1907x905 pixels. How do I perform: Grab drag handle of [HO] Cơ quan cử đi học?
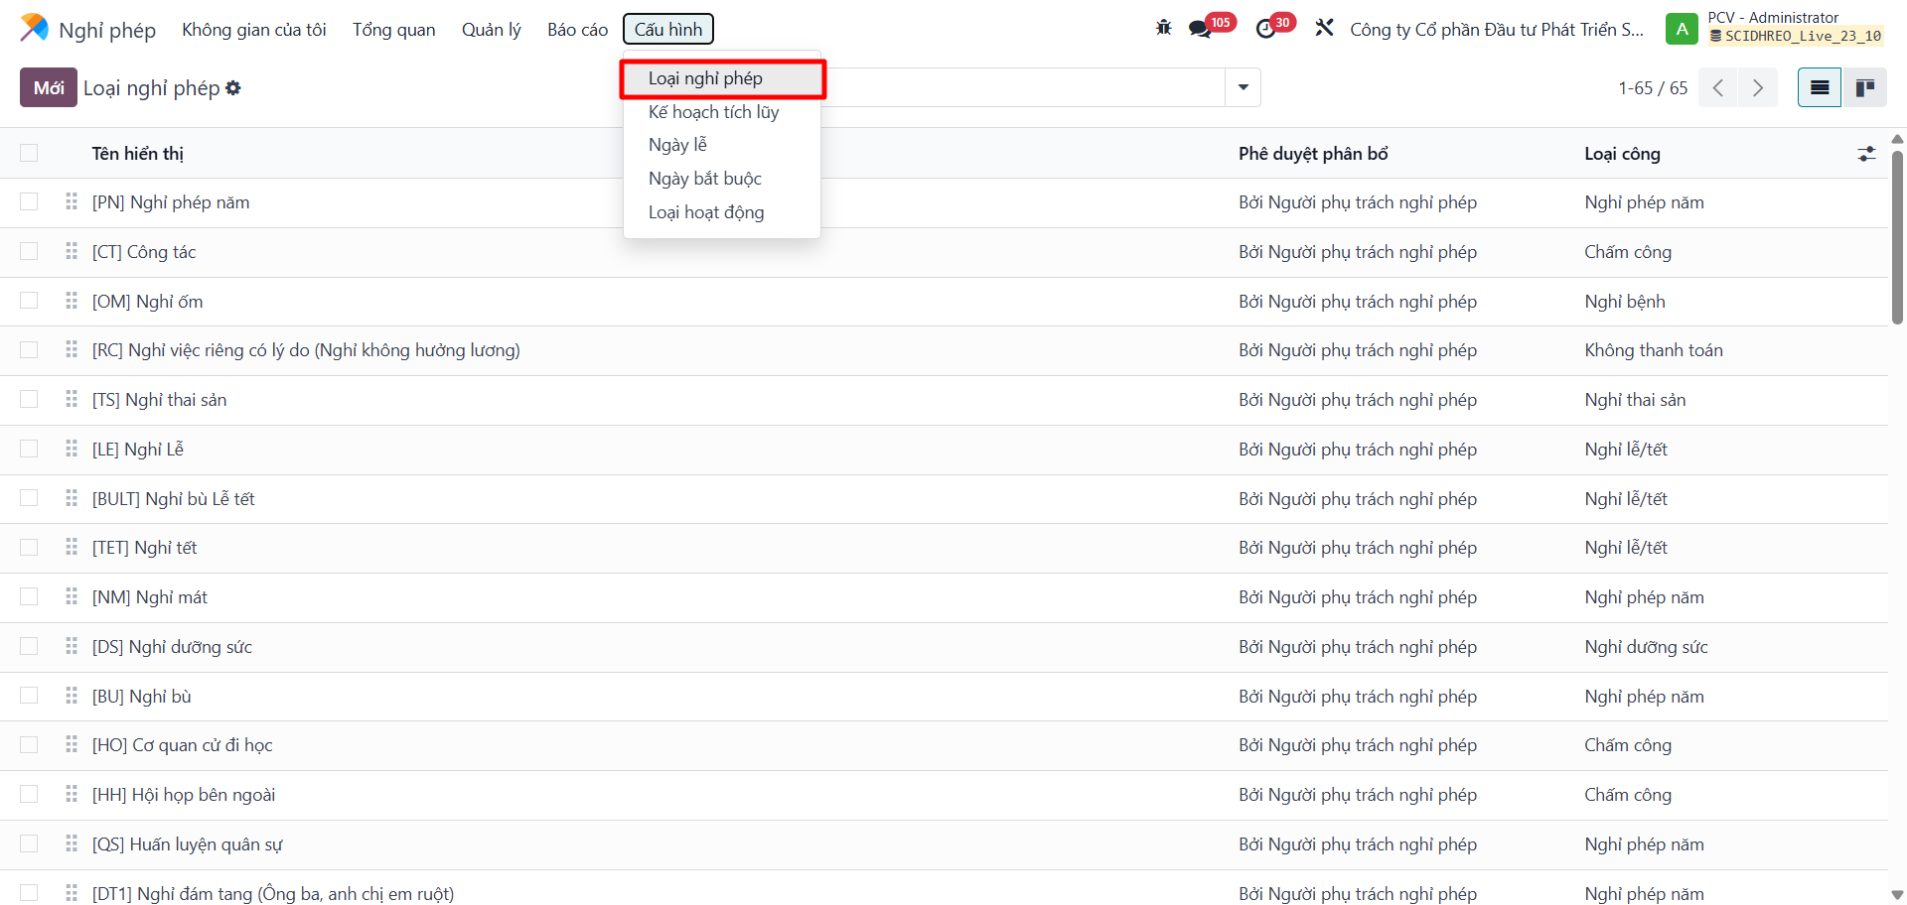click(x=72, y=744)
